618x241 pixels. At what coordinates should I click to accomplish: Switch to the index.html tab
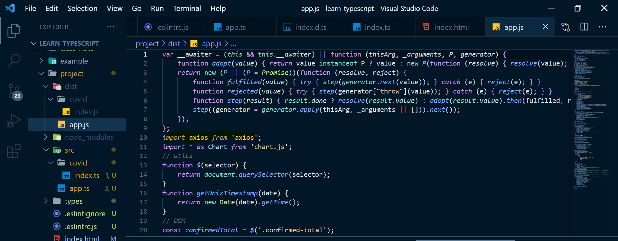(451, 27)
